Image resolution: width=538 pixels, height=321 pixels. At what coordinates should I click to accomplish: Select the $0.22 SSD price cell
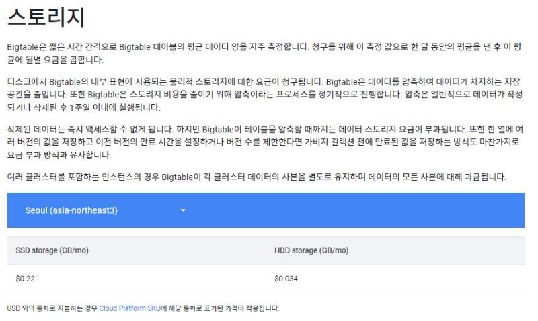[x=25, y=278]
